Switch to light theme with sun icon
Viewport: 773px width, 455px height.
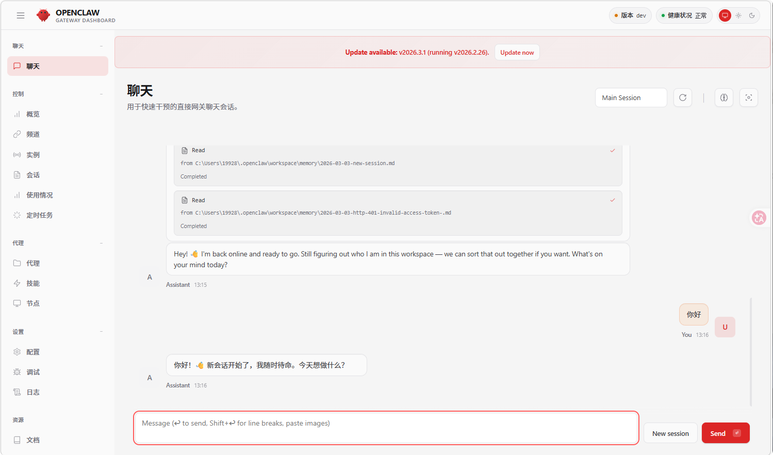[x=738, y=15]
